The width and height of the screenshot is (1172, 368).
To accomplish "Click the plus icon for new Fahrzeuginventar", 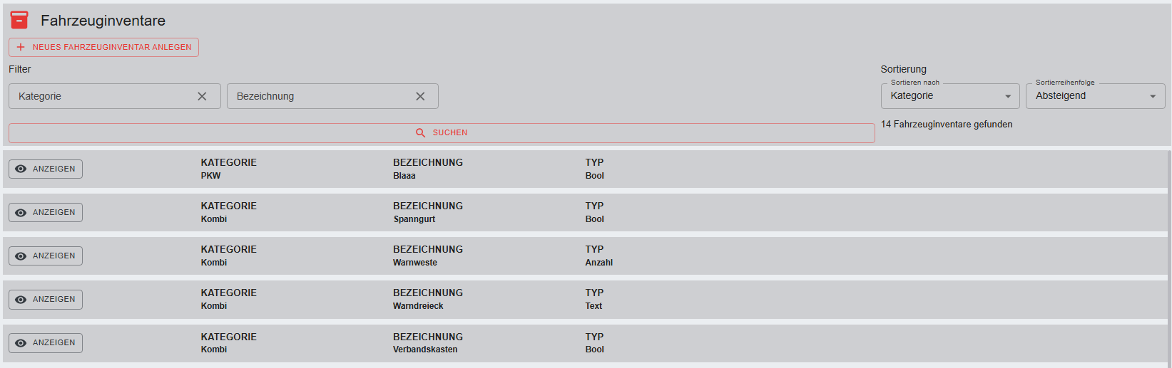I will (x=21, y=47).
